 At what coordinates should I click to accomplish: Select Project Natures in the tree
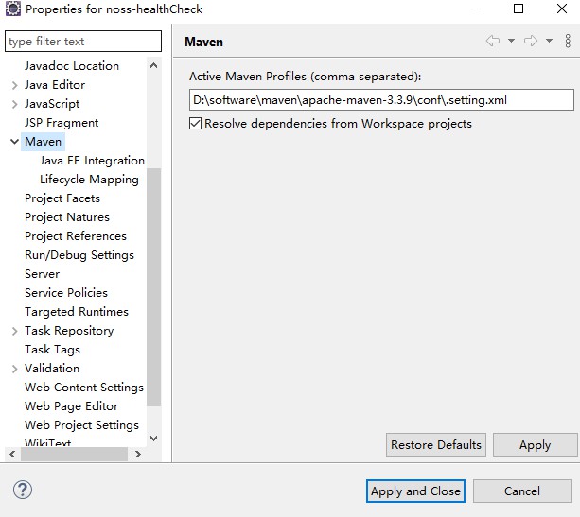67,217
